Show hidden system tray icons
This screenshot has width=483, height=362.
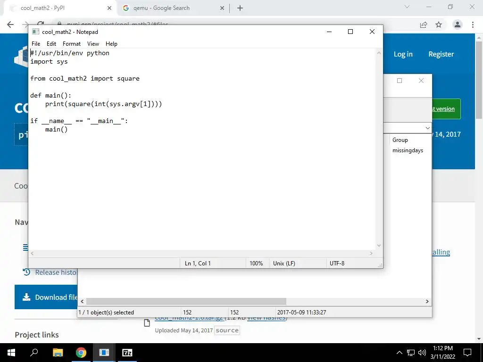(x=399, y=353)
